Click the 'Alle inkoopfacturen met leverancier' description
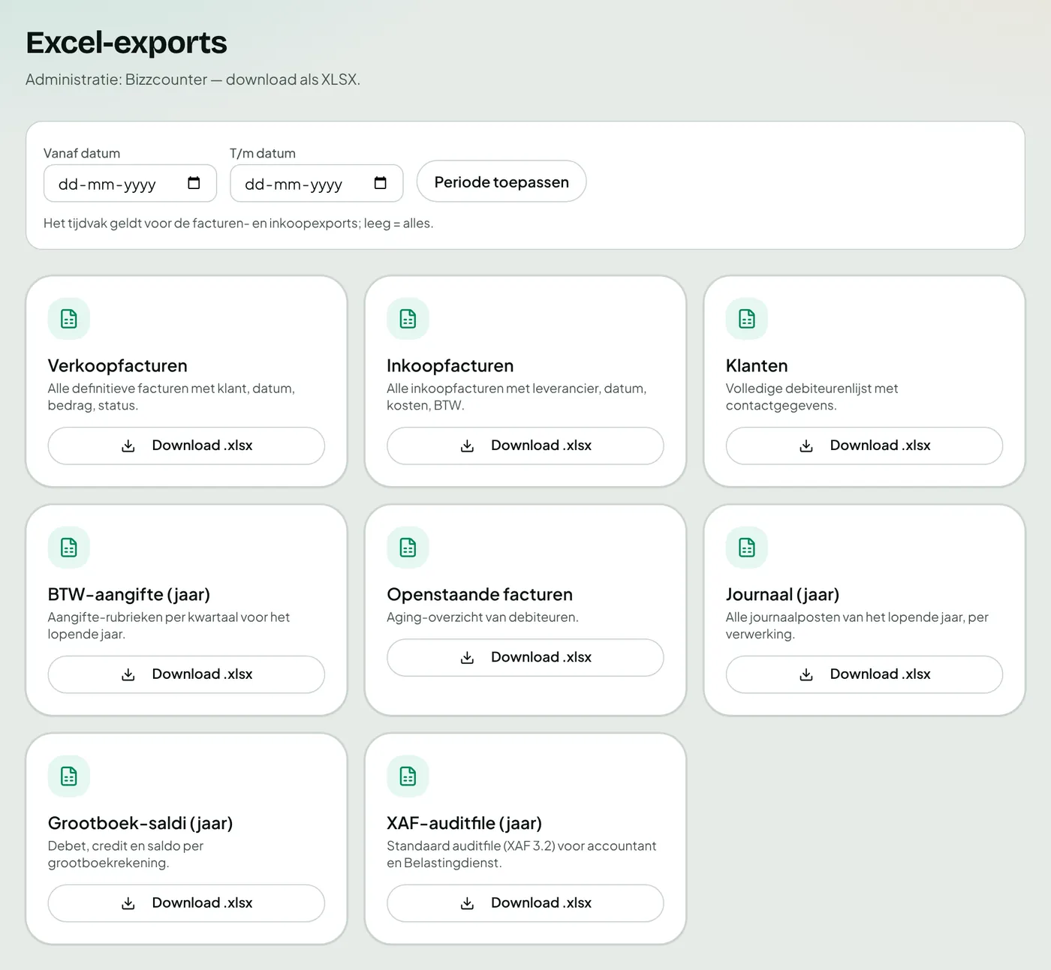The image size is (1051, 970). click(516, 397)
